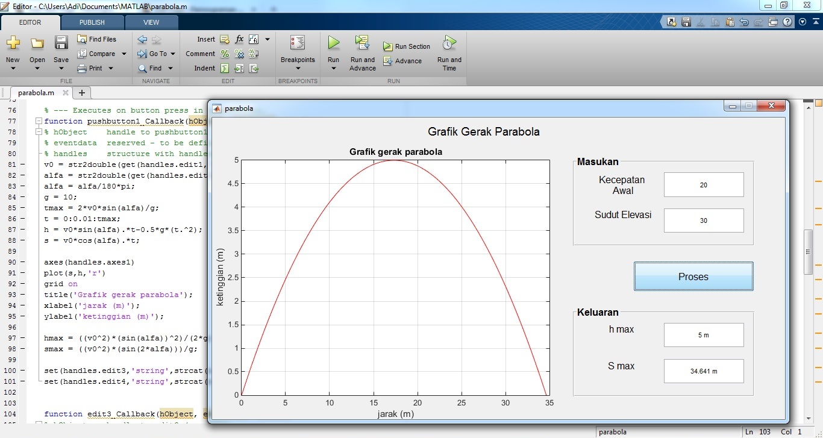The width and height of the screenshot is (823, 438).
Task: Click the Kecepatan Awal input field
Action: (703, 185)
